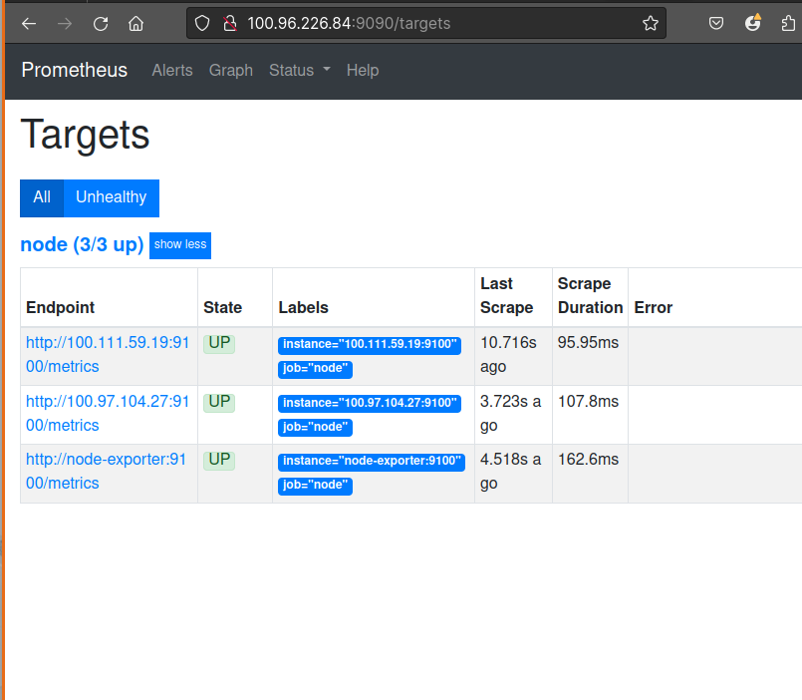Click job="node" label in 100.111.59.19 row
Image resolution: width=802 pixels, height=700 pixels.
coord(315,369)
